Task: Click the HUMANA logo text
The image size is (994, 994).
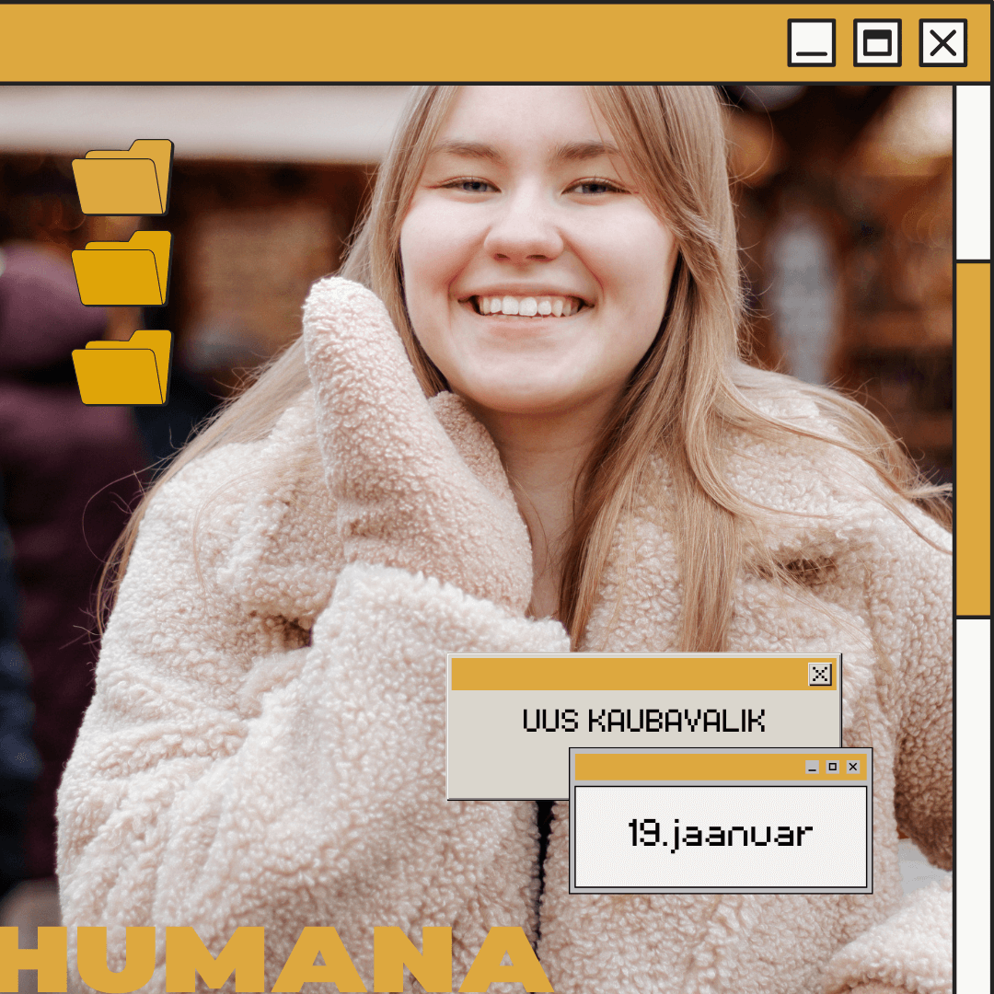Action: [x=276, y=959]
